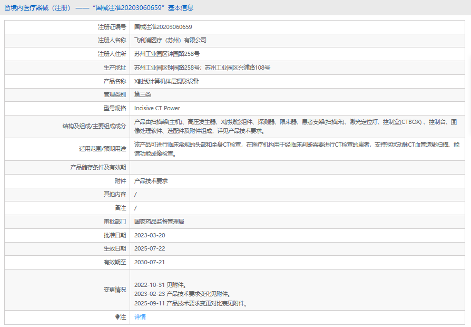Click the product structure composition description
This screenshot has height=327, width=471.
pyautogui.click(x=295, y=127)
